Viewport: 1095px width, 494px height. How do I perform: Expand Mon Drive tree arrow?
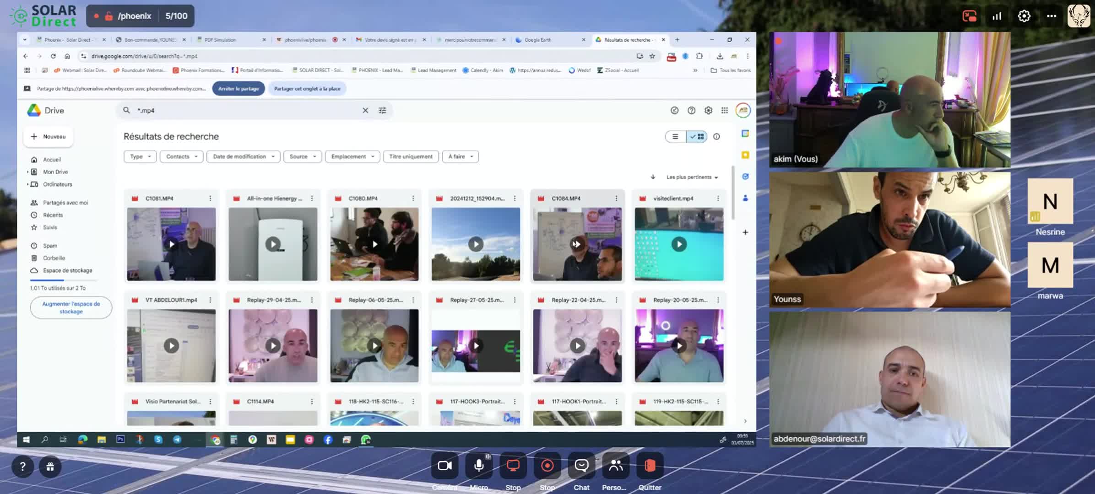click(x=27, y=172)
